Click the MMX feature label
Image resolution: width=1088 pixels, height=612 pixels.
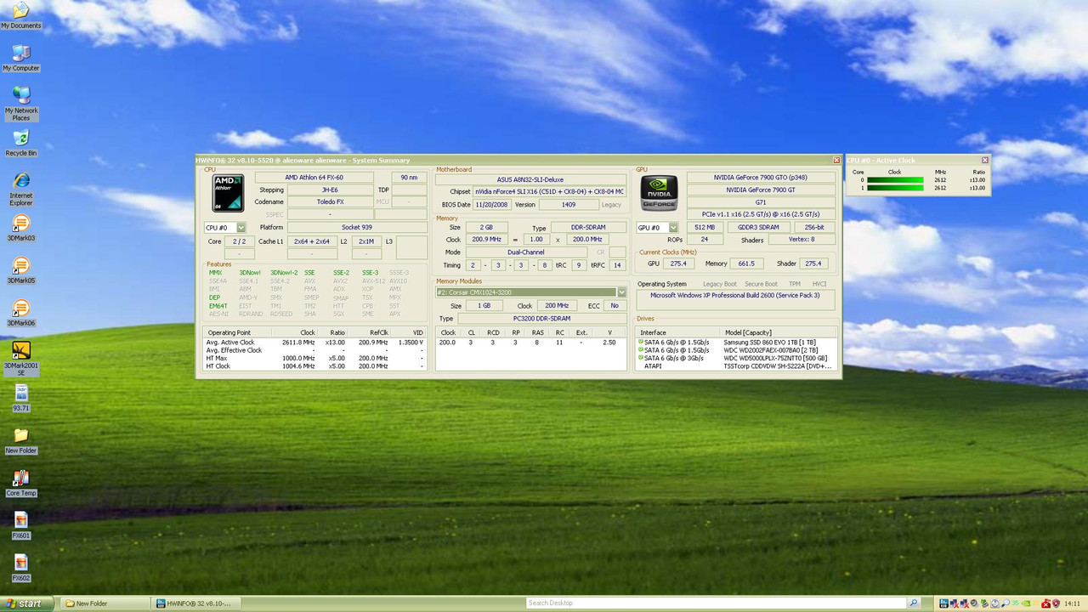coord(215,273)
